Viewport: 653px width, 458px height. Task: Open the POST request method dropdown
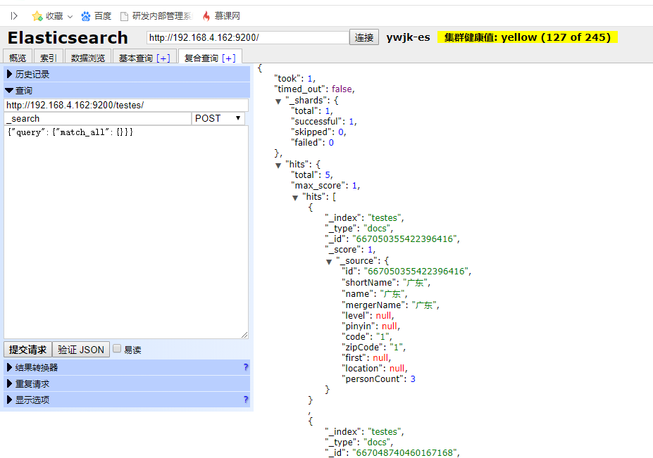(217, 118)
